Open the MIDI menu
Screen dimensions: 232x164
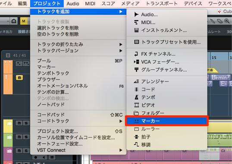(90, 3)
